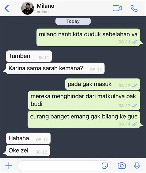Tap the microphone to record voice message
Viewport: 146px width, 173px height.
[137, 166]
